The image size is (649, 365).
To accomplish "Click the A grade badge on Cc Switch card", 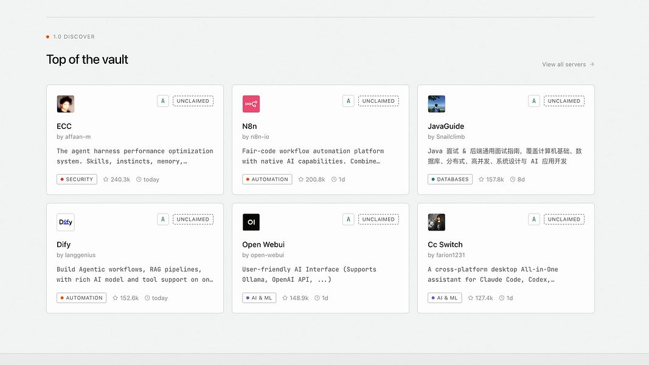I will 534,220.
